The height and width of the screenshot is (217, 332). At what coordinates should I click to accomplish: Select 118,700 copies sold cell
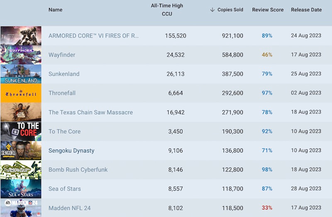[x=232, y=189]
